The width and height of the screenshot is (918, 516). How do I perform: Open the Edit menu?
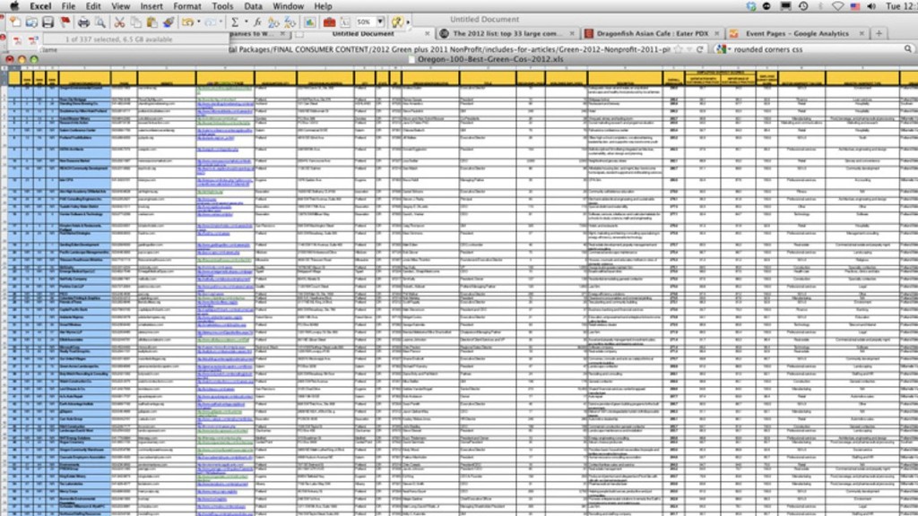click(x=93, y=6)
